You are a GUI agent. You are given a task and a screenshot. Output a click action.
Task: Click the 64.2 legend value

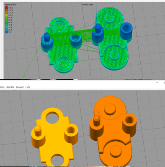(x=10, y=23)
